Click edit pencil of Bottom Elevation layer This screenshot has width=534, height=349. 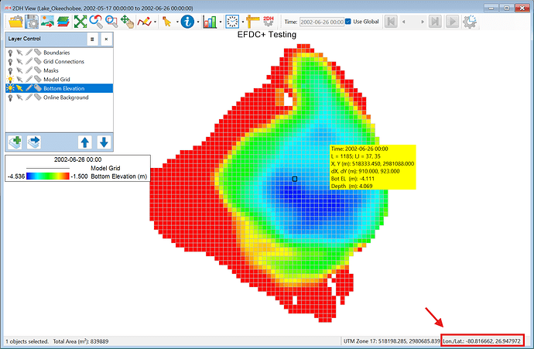click(x=29, y=88)
